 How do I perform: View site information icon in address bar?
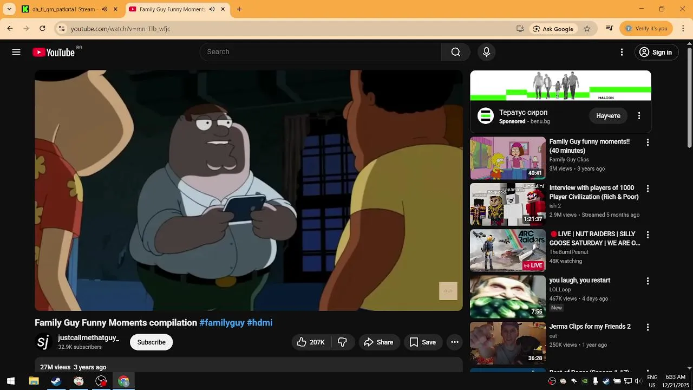pyautogui.click(x=62, y=29)
